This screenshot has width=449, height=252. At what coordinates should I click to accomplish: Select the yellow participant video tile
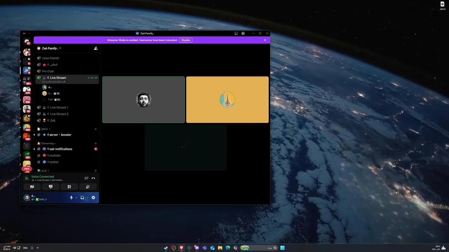(x=227, y=100)
